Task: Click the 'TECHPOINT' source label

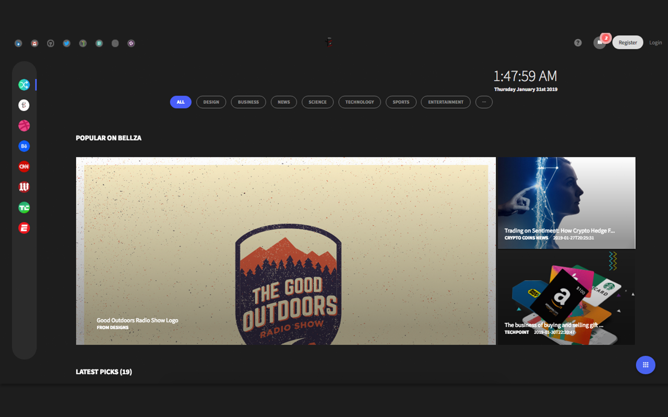Action: click(517, 332)
